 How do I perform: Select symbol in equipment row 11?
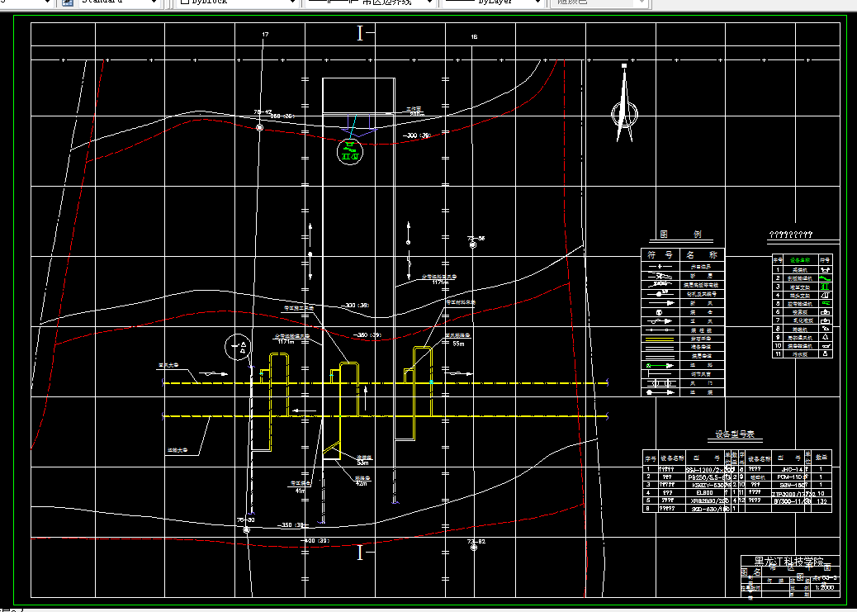coord(826,354)
